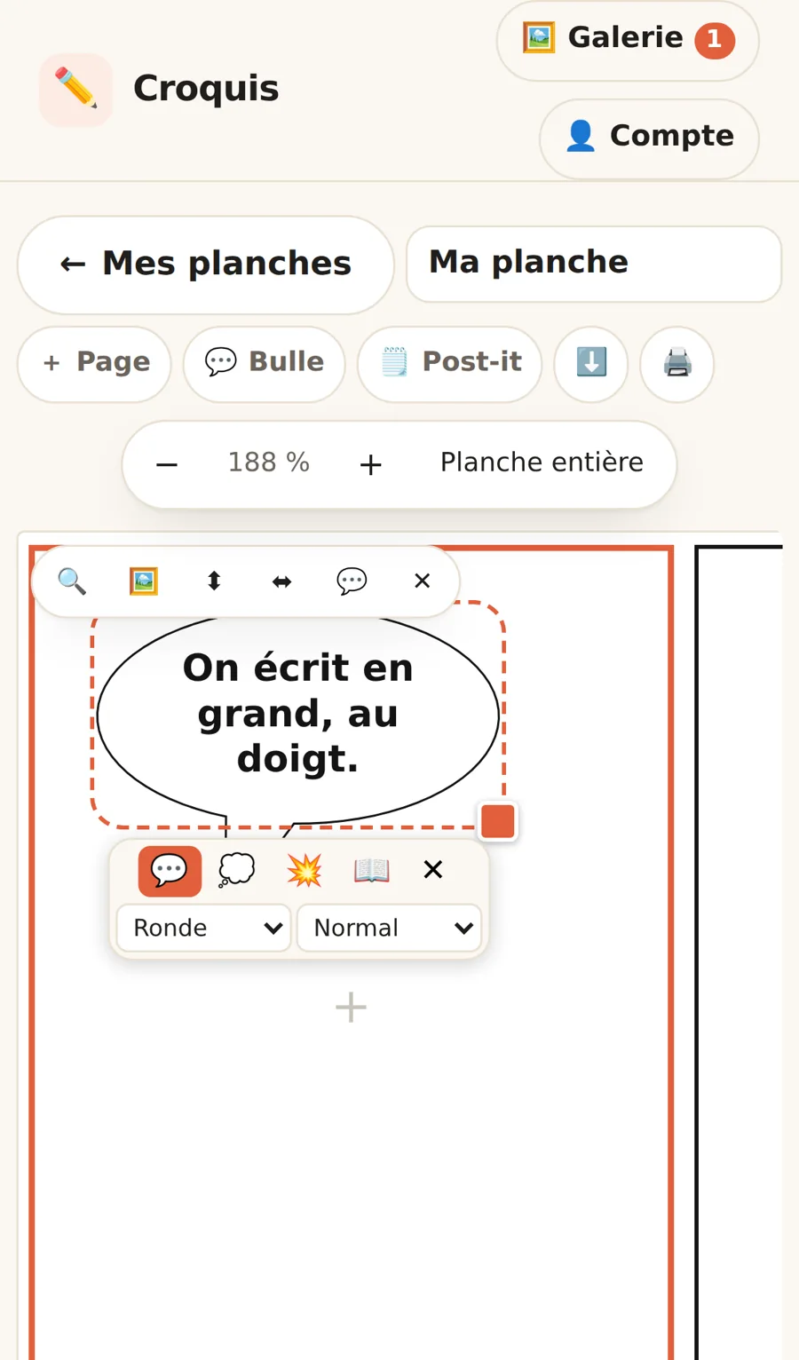Click the plus crosshair in the panel

coord(351,1008)
